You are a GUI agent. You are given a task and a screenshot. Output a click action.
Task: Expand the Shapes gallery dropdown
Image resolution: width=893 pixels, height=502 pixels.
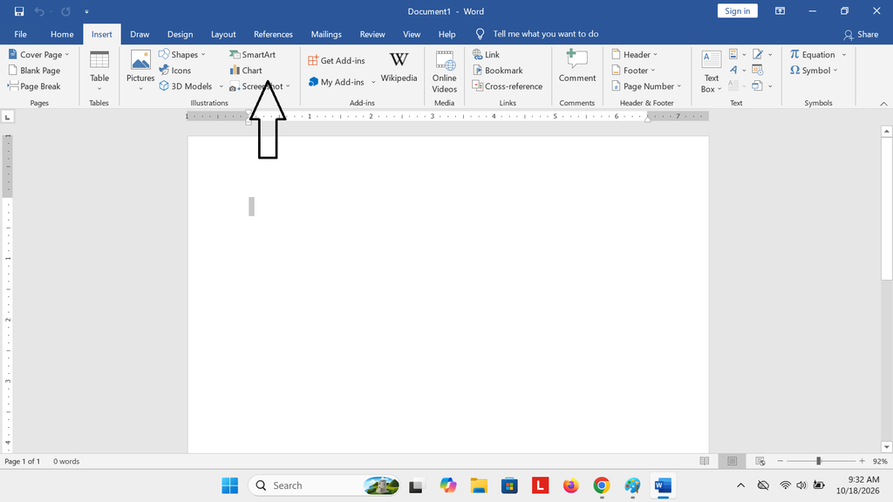(x=203, y=55)
